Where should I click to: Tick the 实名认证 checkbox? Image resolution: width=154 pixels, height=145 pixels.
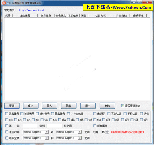click(109, 114)
